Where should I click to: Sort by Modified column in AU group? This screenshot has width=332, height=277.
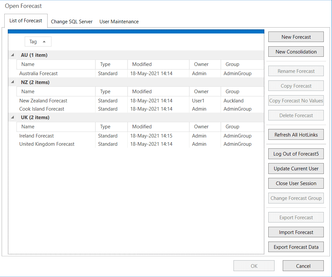point(142,64)
